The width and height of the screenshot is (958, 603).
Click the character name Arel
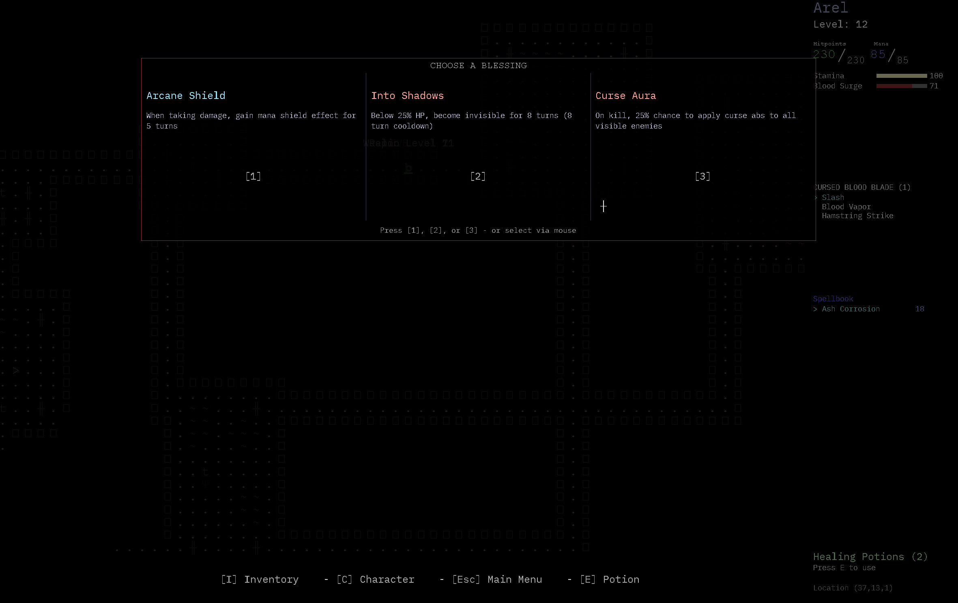[x=831, y=8]
